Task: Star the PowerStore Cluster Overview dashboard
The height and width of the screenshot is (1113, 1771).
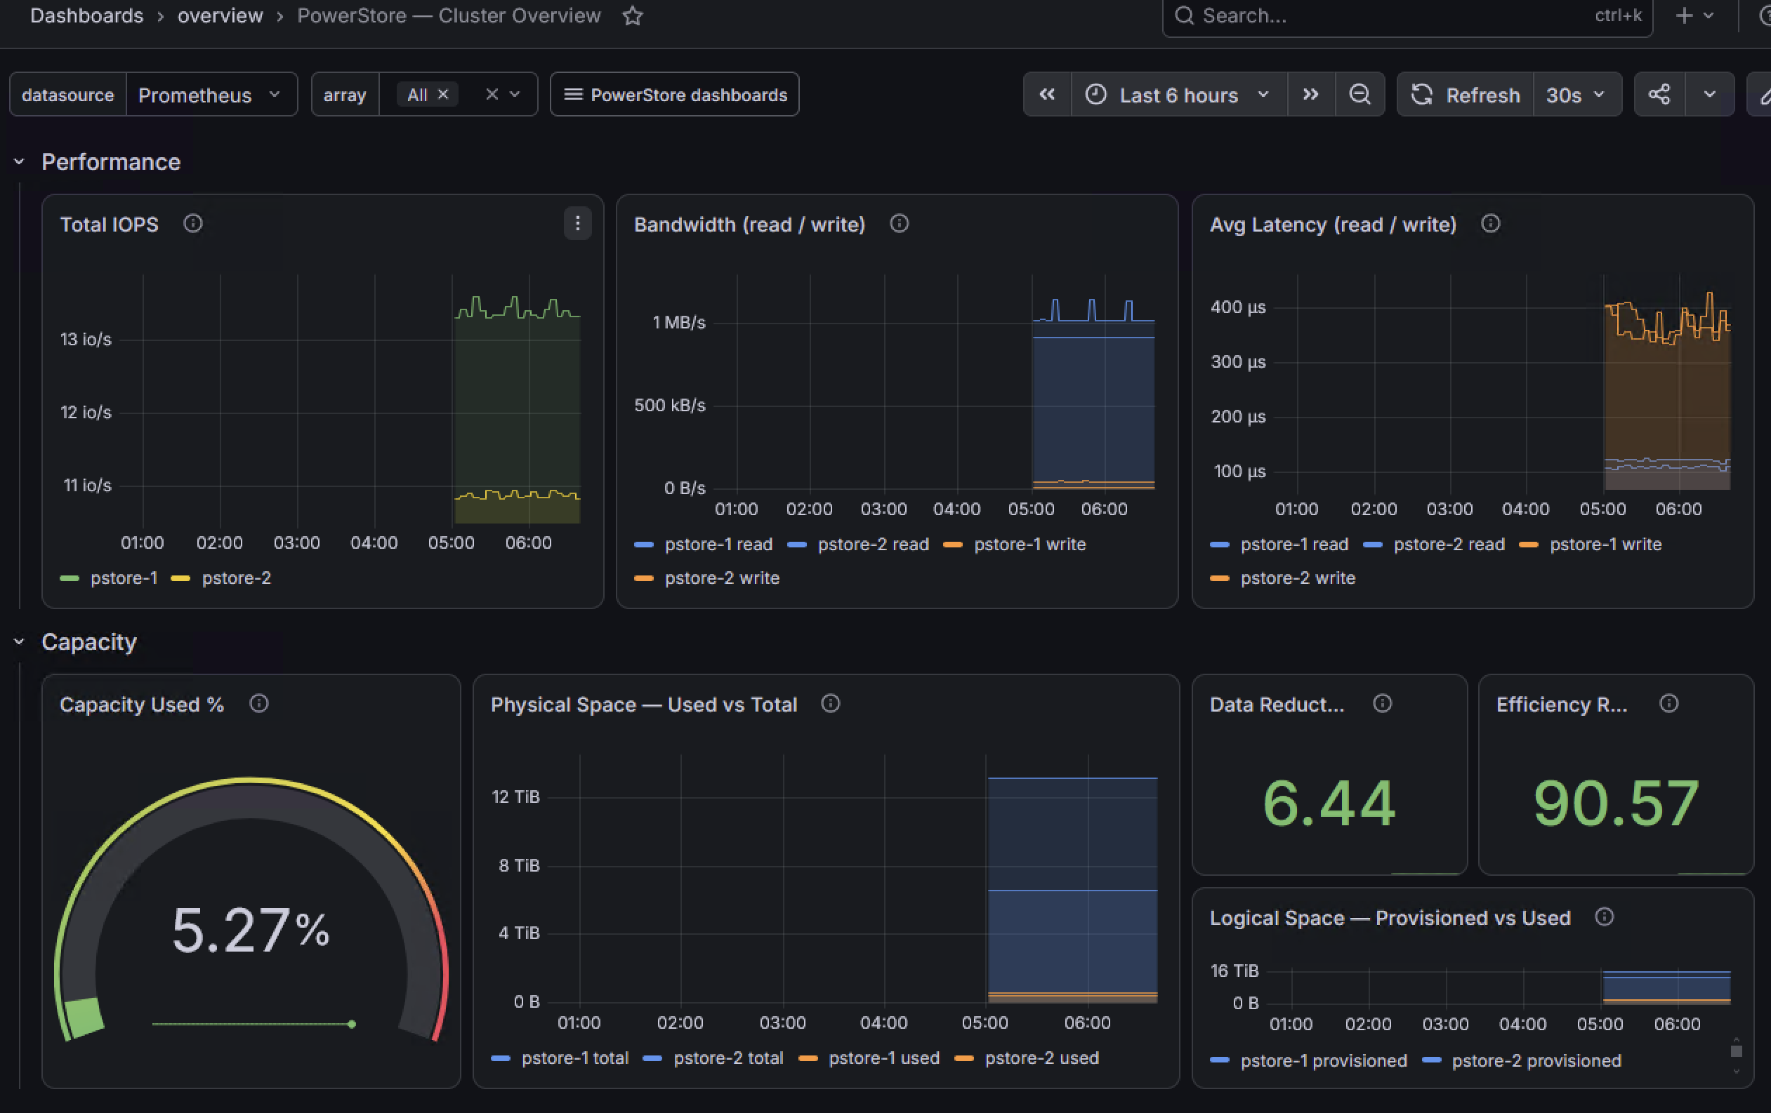Action: (633, 15)
